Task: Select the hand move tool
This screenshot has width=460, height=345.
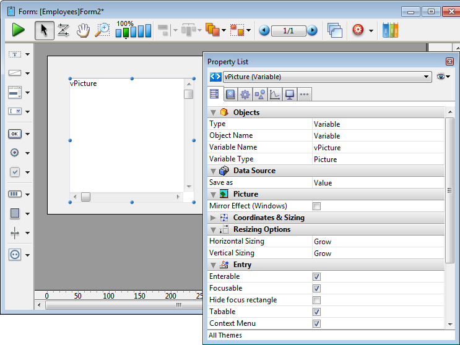Action: (83, 30)
